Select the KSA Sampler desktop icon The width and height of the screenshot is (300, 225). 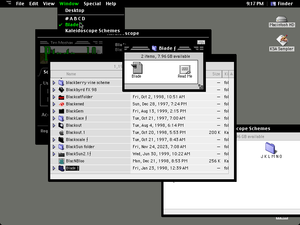tap(282, 40)
